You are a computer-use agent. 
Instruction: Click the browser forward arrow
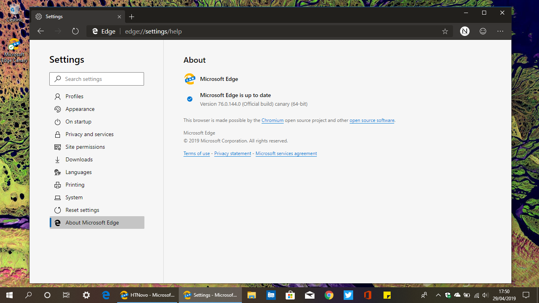tap(58, 31)
